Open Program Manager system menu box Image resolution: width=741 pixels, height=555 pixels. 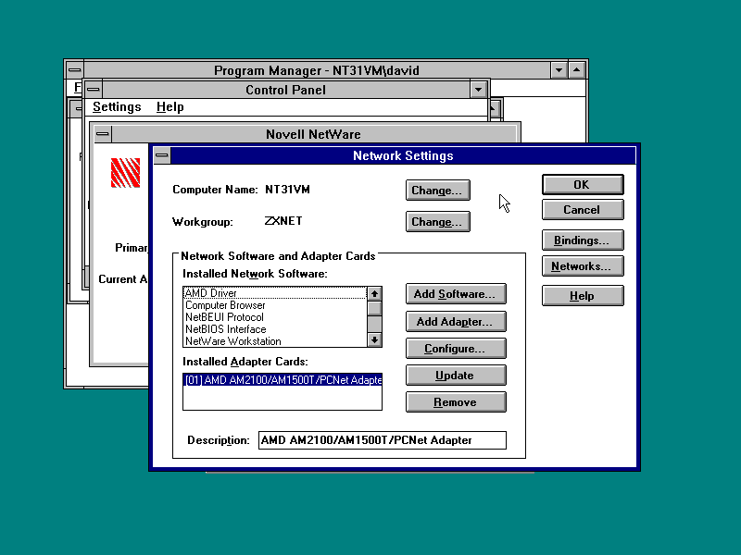point(74,70)
